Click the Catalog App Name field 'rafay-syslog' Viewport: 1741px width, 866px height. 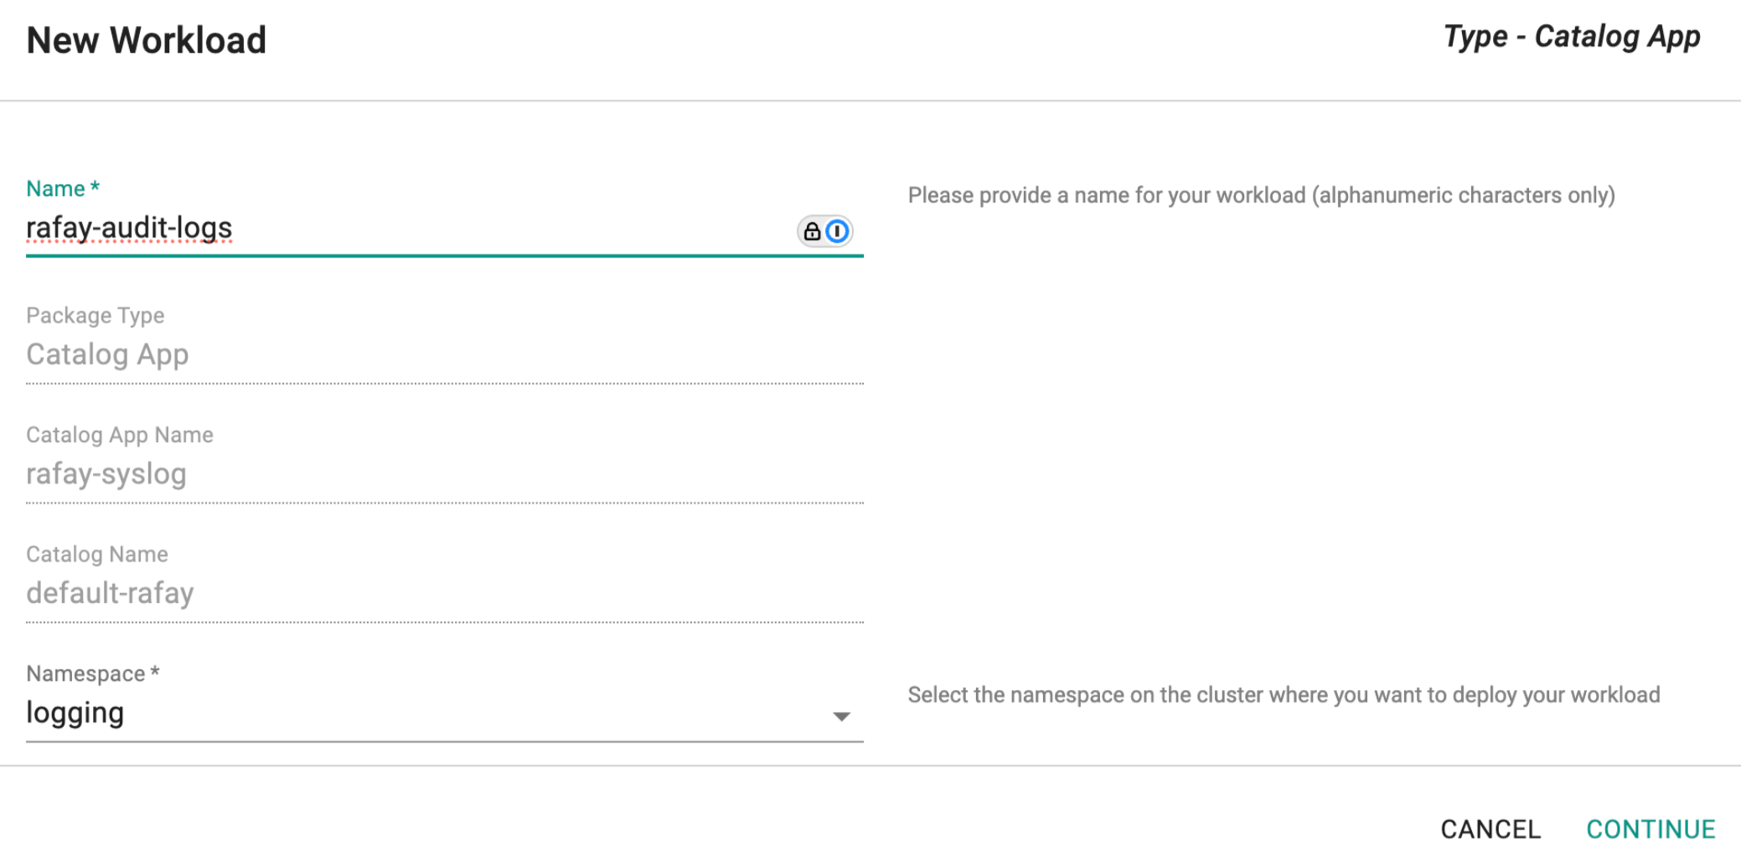(x=106, y=474)
